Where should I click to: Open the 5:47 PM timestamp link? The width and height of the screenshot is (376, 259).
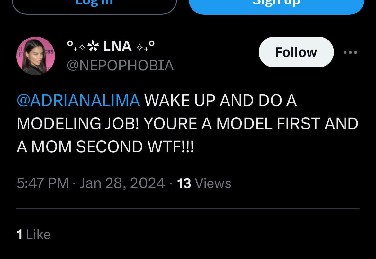(42, 183)
